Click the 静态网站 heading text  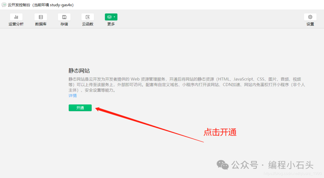coord(79,71)
